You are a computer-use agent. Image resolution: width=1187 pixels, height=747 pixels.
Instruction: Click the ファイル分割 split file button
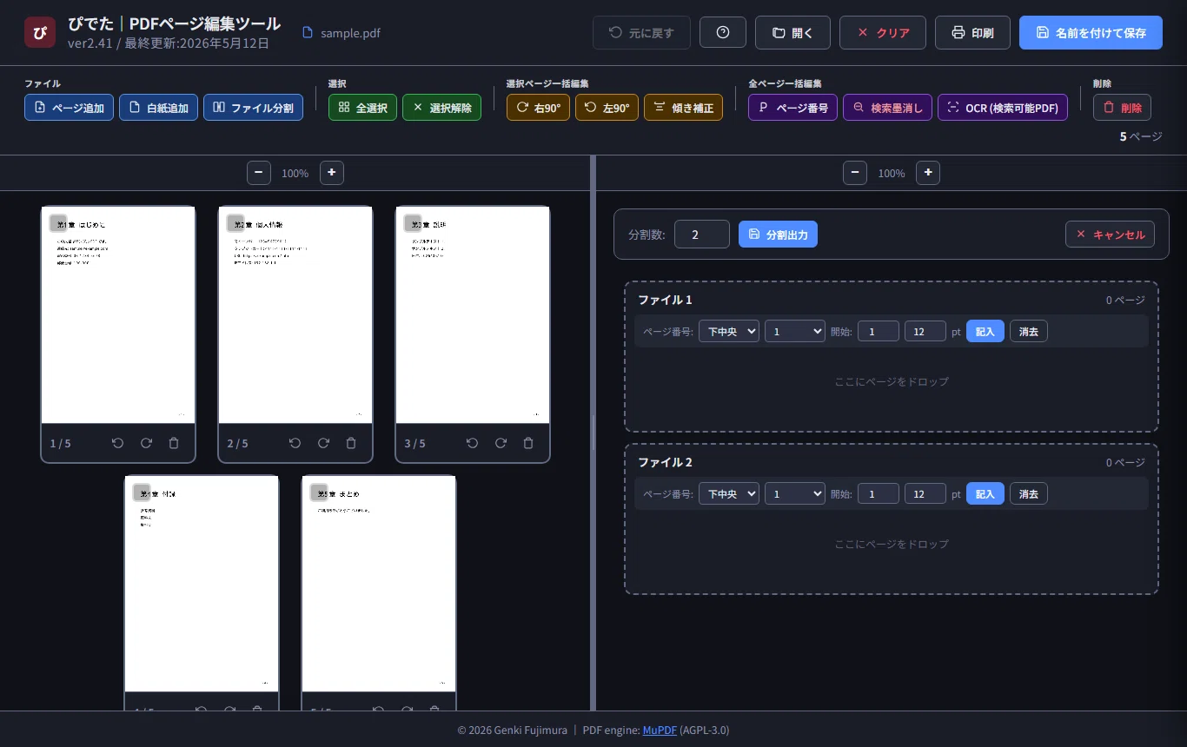click(x=253, y=108)
